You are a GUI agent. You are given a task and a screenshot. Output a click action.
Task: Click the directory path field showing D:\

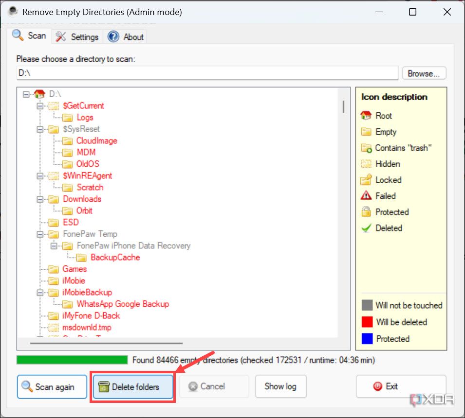[x=207, y=73]
